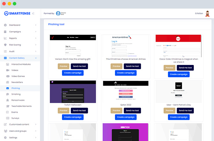Image resolution: width=214 pixels, height=141 pixels.
Task: Click the Cristian username text
Action: pos(199,13)
